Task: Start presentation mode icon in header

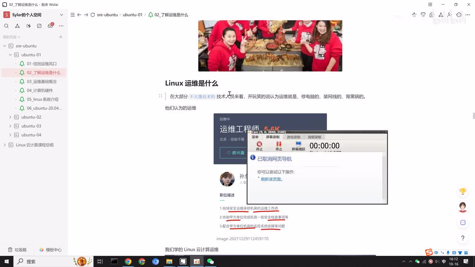Action: 423,15
